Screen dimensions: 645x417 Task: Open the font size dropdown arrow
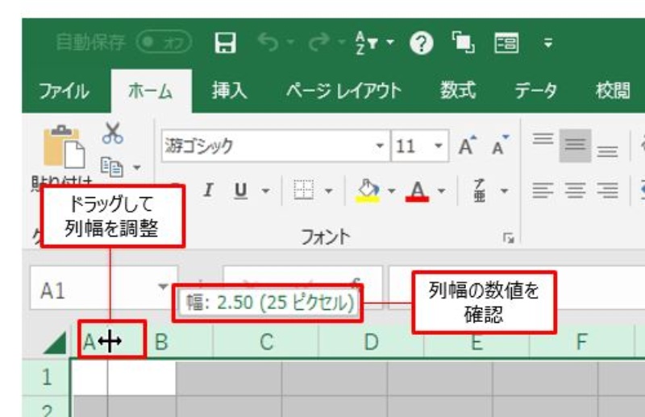[439, 147]
